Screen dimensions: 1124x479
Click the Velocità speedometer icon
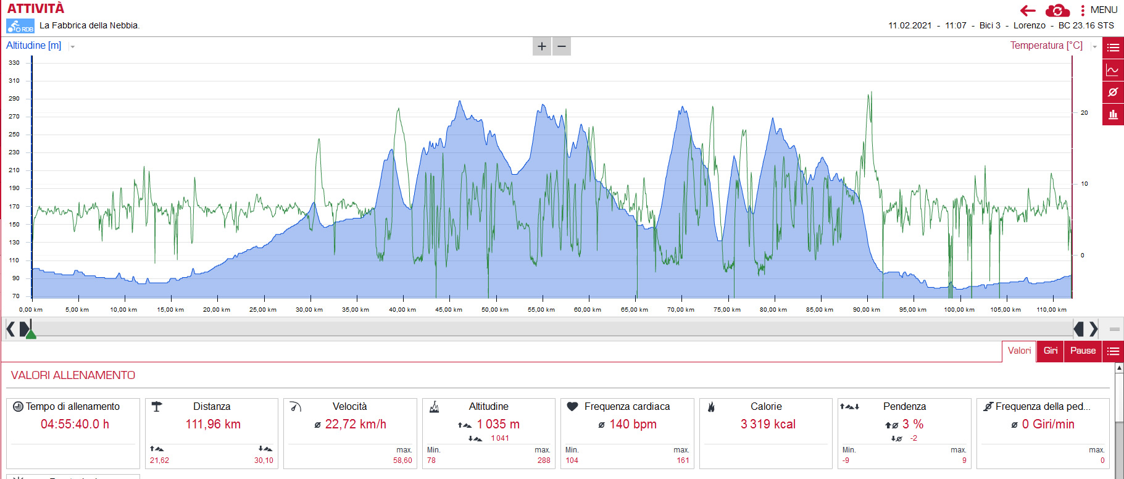[296, 406]
